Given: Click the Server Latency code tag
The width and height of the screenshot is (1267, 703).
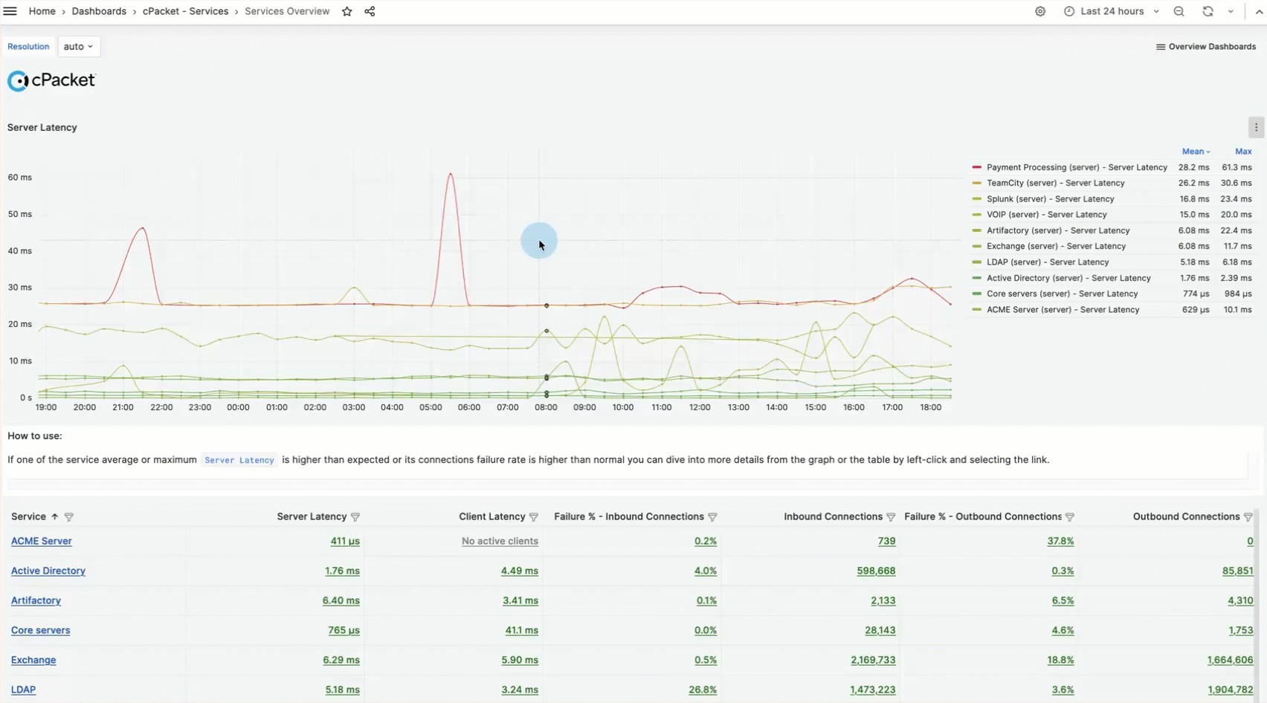Looking at the screenshot, I should [x=239, y=460].
